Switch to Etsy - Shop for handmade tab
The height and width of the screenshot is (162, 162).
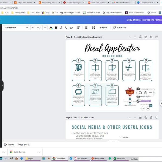coord(49,2)
